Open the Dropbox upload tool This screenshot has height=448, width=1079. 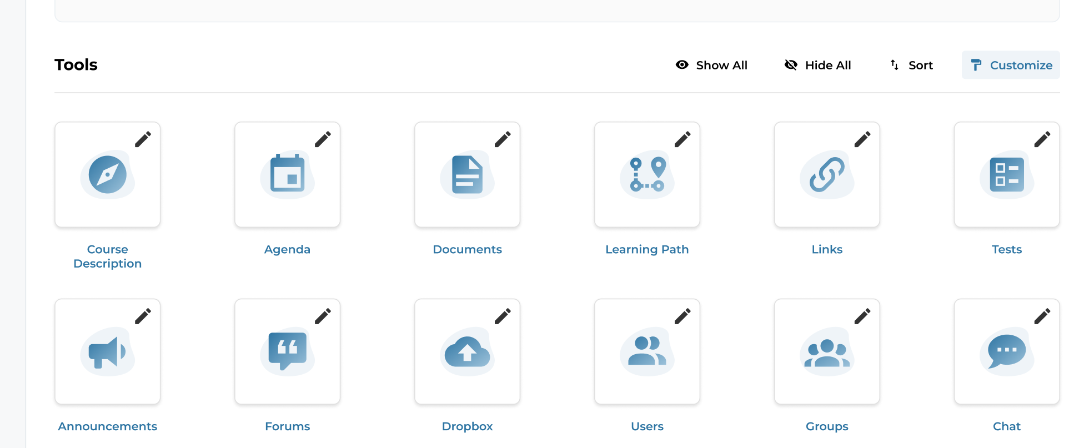point(467,351)
